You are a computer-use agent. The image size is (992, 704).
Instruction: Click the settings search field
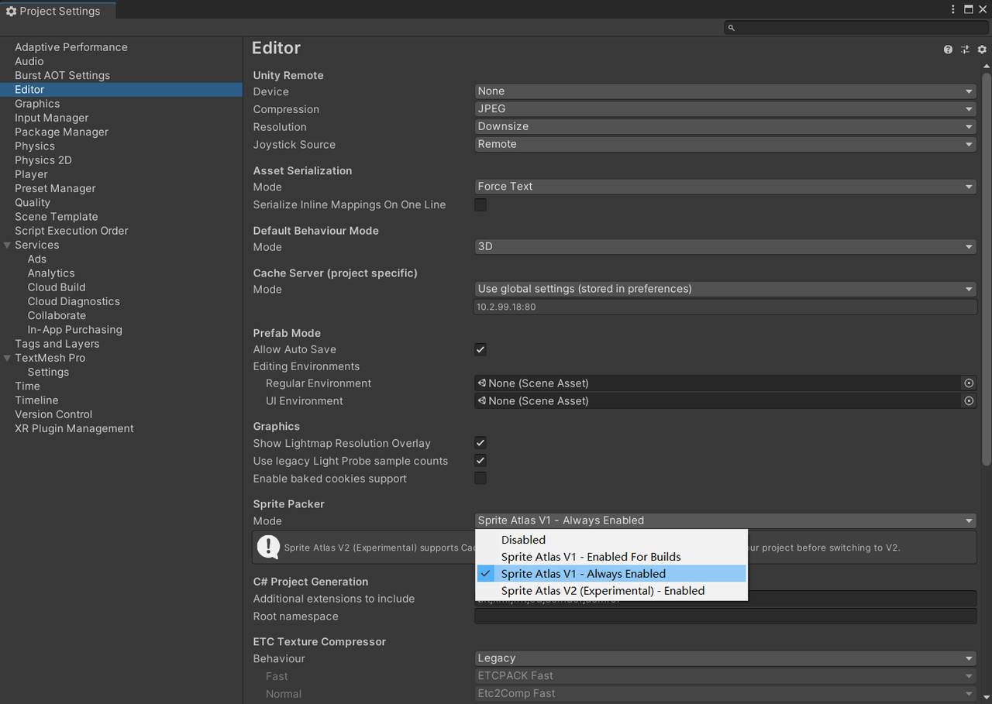point(856,28)
